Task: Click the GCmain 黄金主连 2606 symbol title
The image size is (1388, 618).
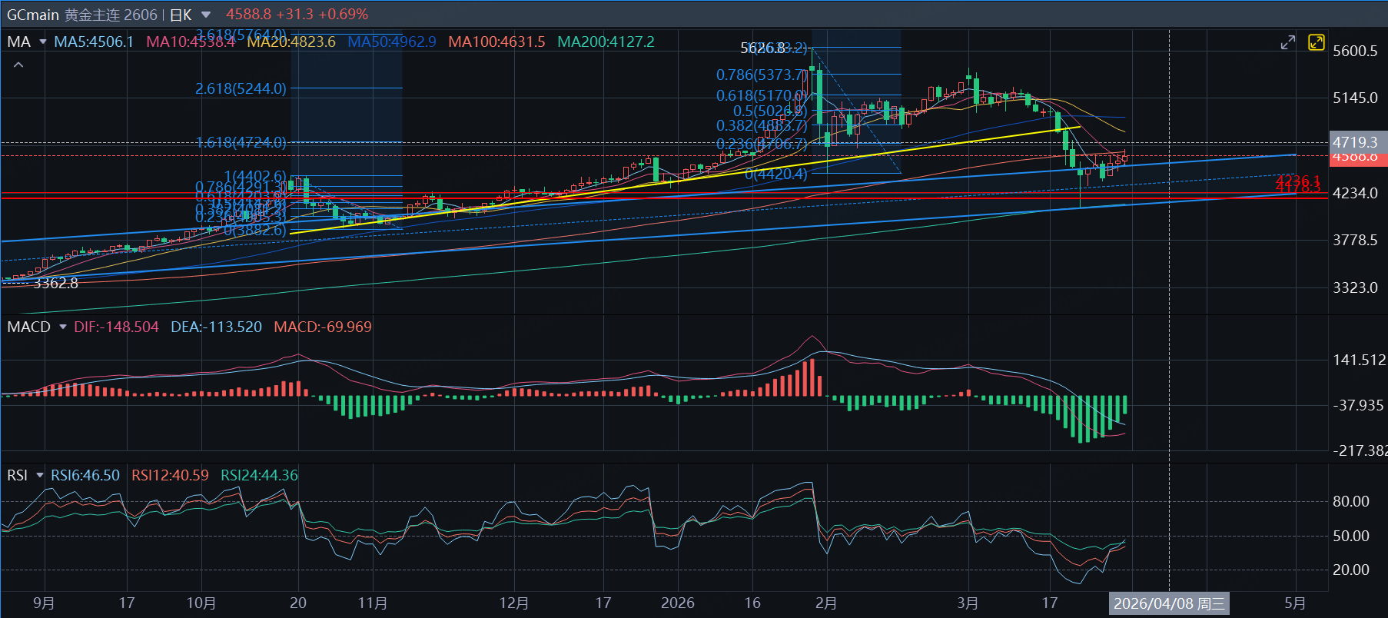Action: pyautogui.click(x=81, y=15)
